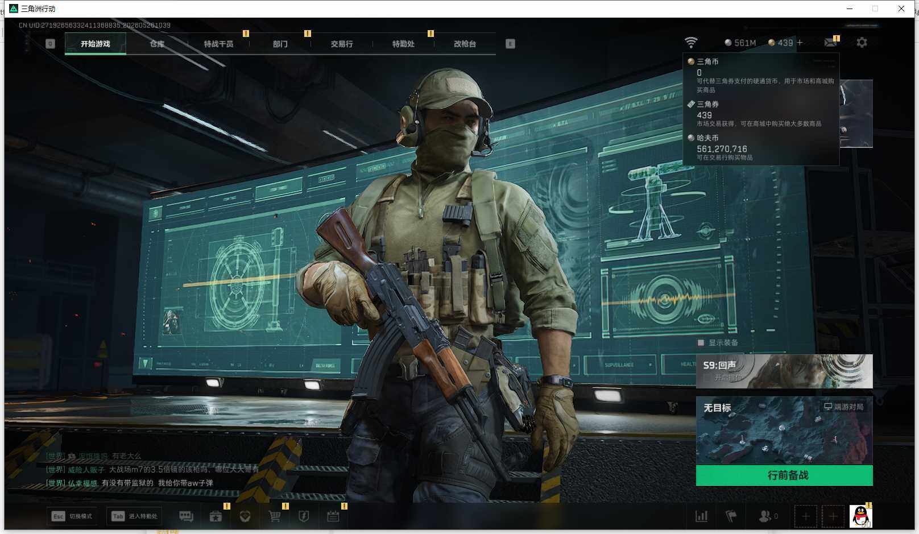Open the friends list icon
919x534 pixels.
[x=768, y=516]
